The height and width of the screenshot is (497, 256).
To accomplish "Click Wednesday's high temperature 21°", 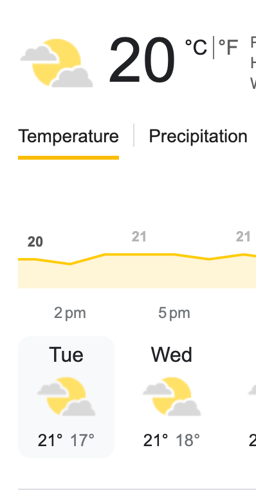I will tap(156, 440).
